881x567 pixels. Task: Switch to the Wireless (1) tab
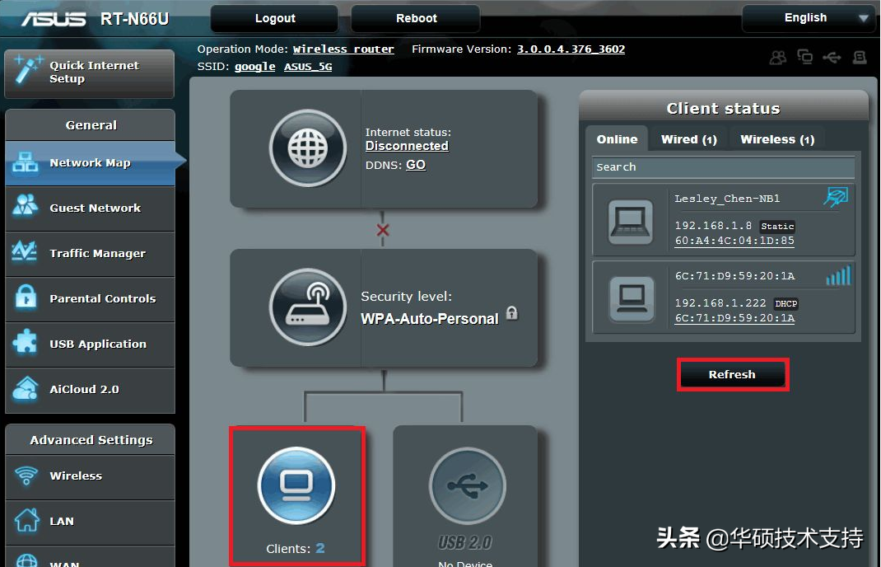point(777,139)
